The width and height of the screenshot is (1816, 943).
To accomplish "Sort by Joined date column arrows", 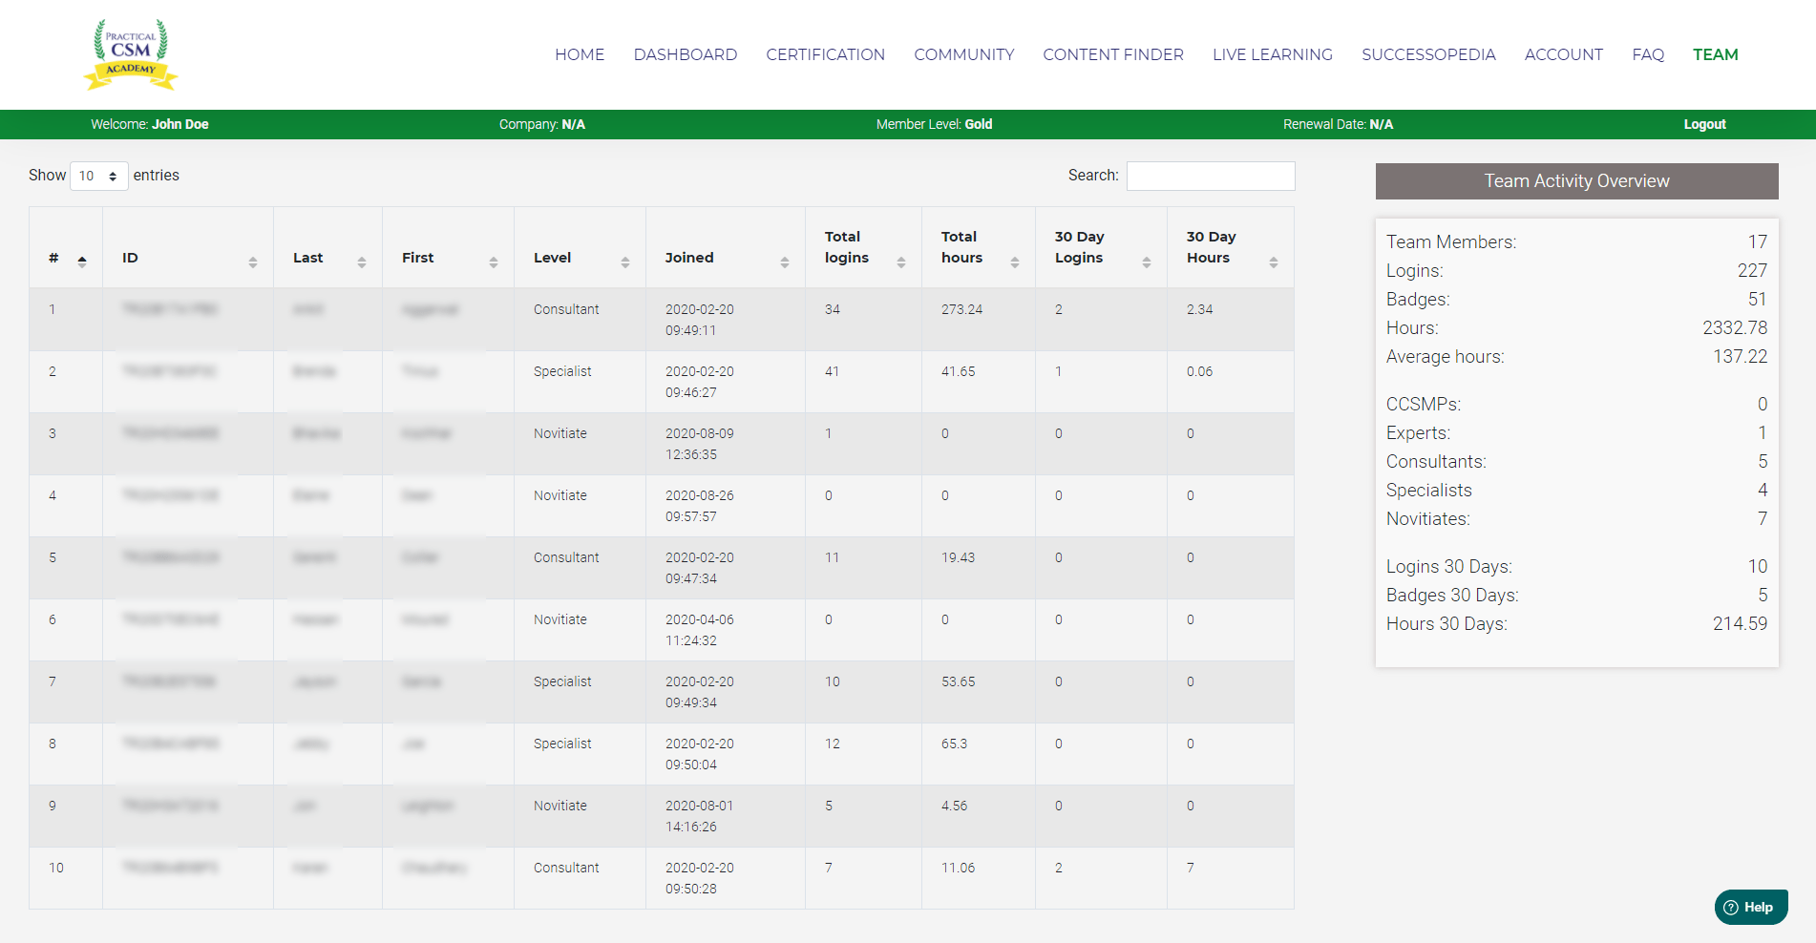I will [784, 262].
